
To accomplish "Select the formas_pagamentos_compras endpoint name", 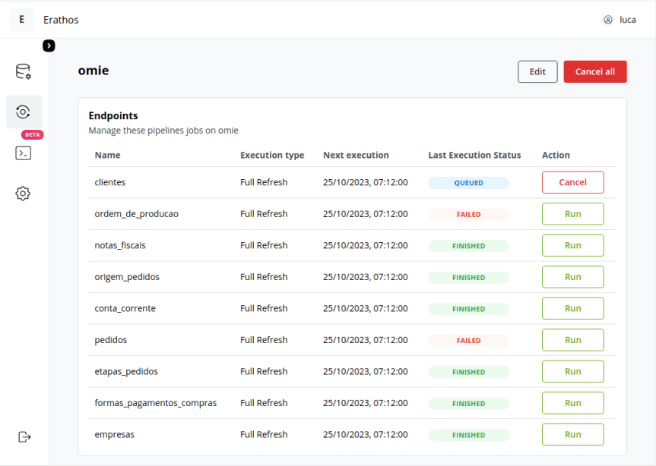I will [x=156, y=403].
